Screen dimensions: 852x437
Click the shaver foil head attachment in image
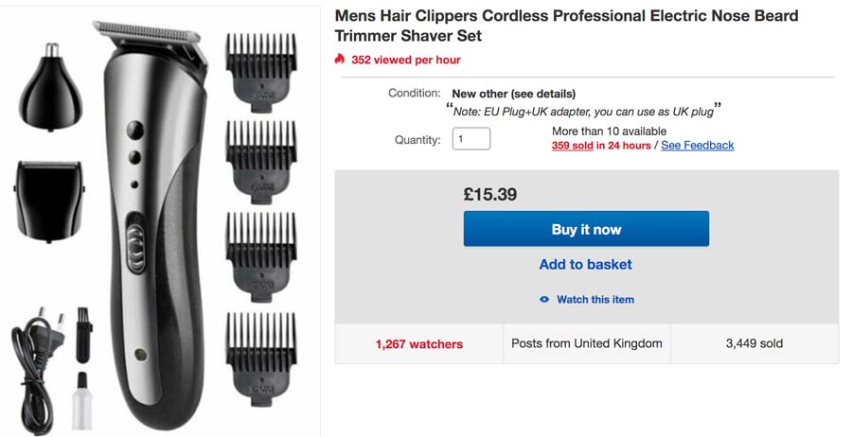pos(49,199)
